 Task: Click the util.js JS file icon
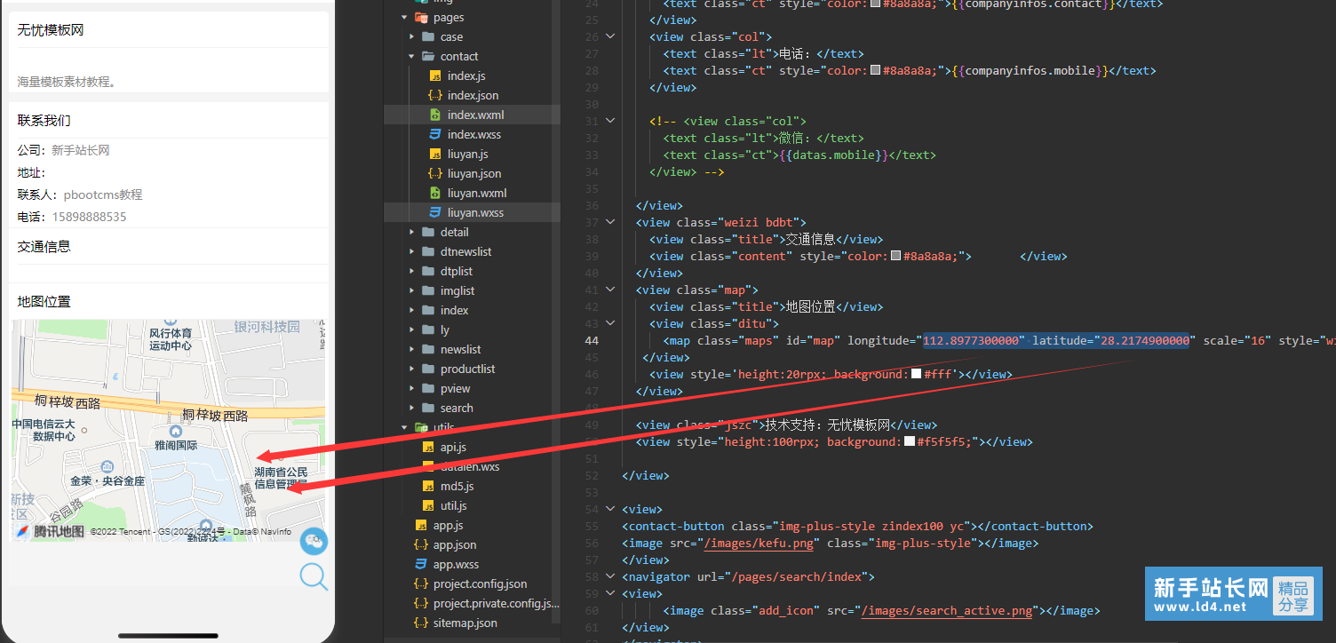[428, 505]
